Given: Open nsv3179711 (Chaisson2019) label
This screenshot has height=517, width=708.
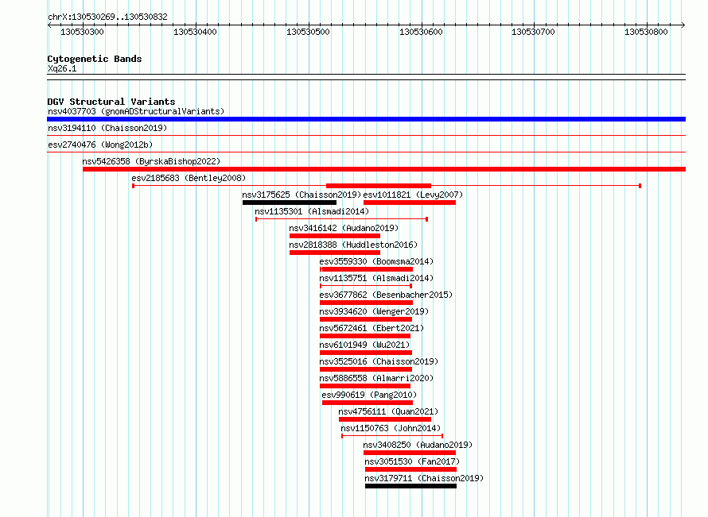Looking at the screenshot, I should (424, 478).
